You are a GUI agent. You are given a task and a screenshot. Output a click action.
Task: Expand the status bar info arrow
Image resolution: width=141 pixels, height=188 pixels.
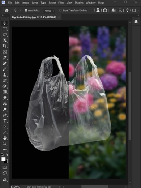[59, 187]
